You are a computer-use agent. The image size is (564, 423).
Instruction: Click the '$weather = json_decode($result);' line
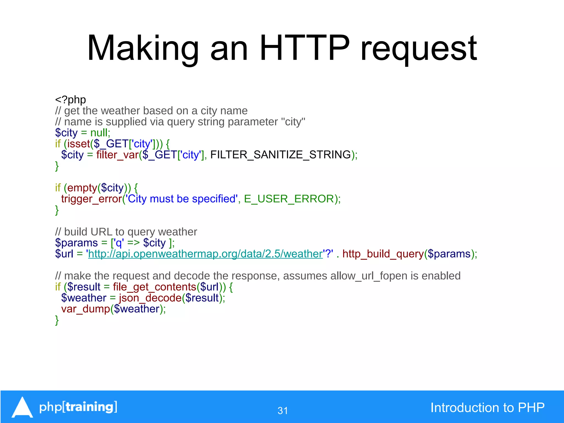(x=143, y=298)
